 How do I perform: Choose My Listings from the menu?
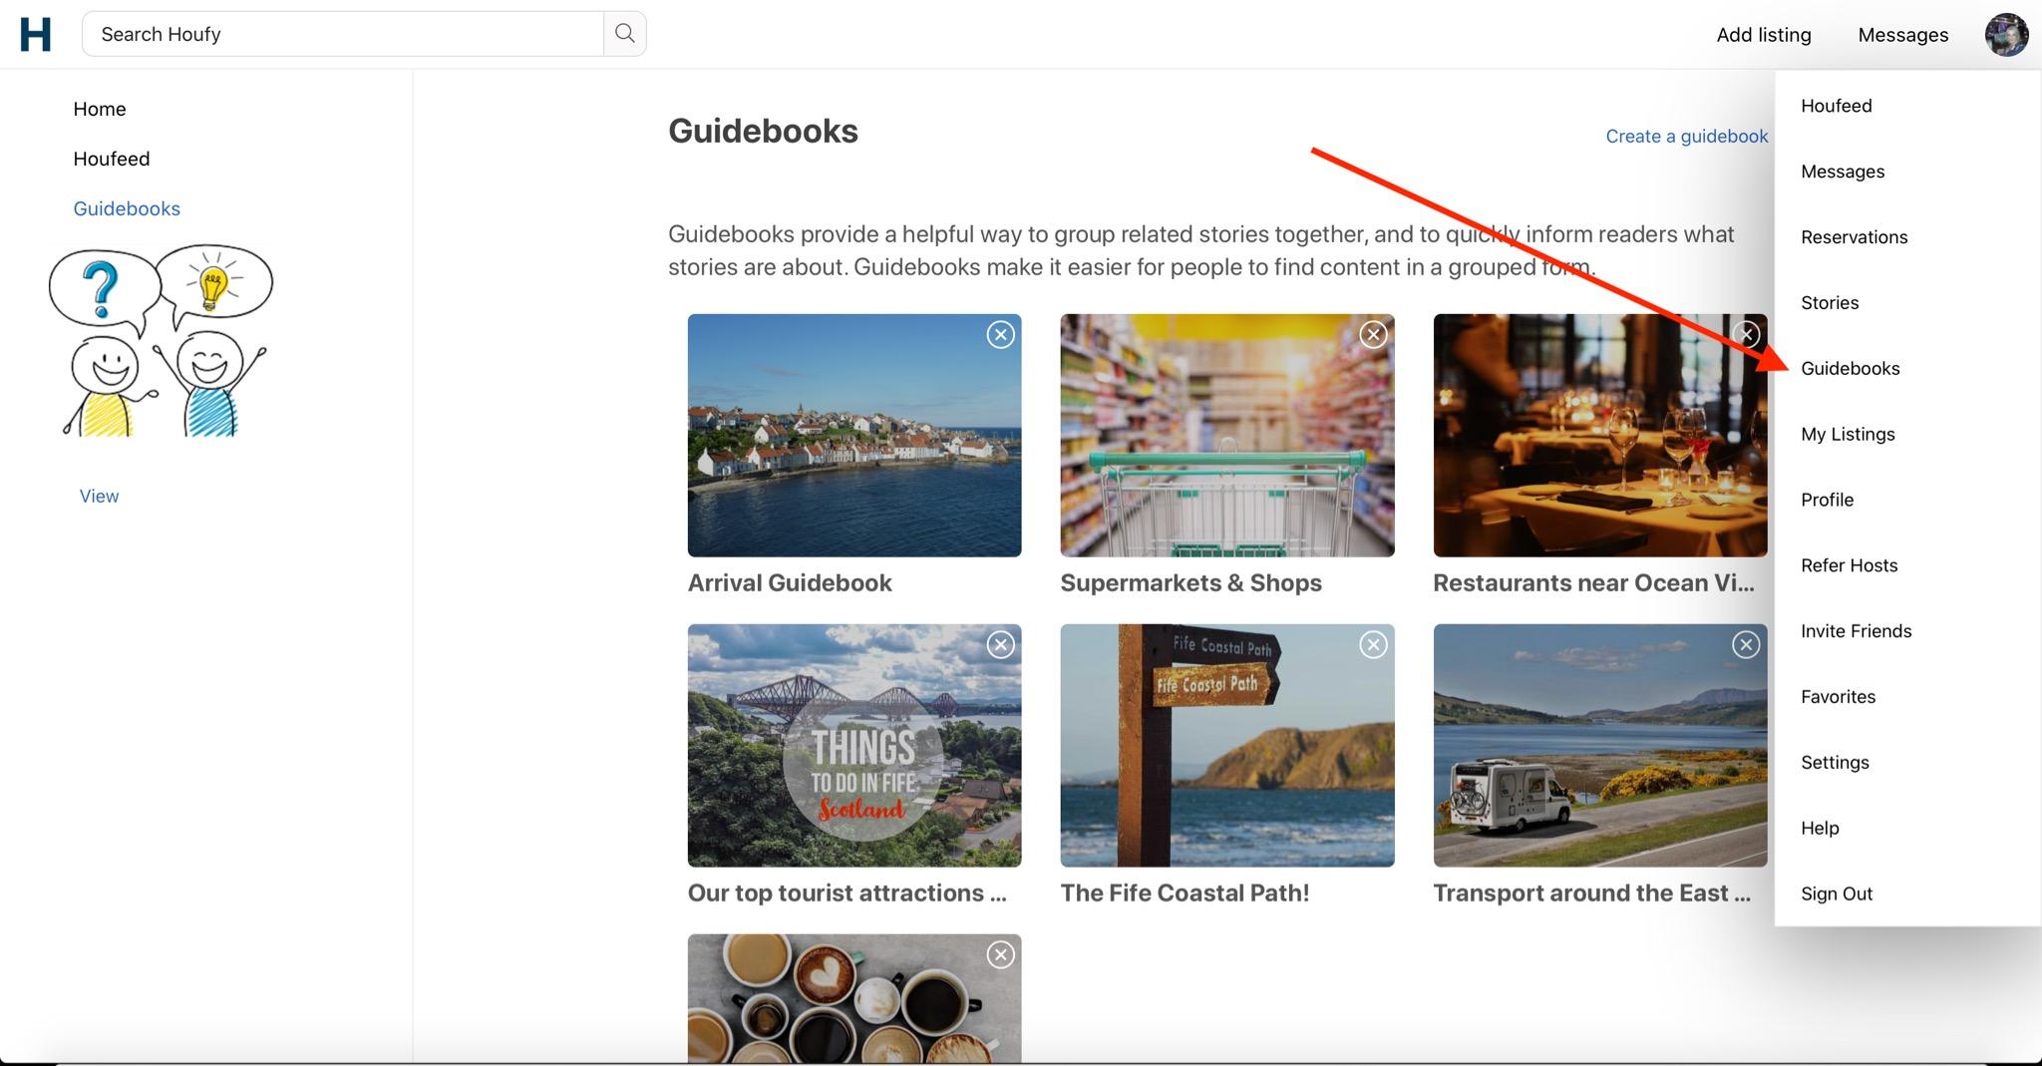pyautogui.click(x=1847, y=434)
